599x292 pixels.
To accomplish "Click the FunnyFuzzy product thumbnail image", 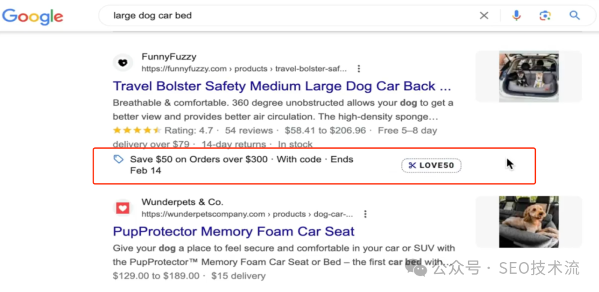I will (528, 76).
